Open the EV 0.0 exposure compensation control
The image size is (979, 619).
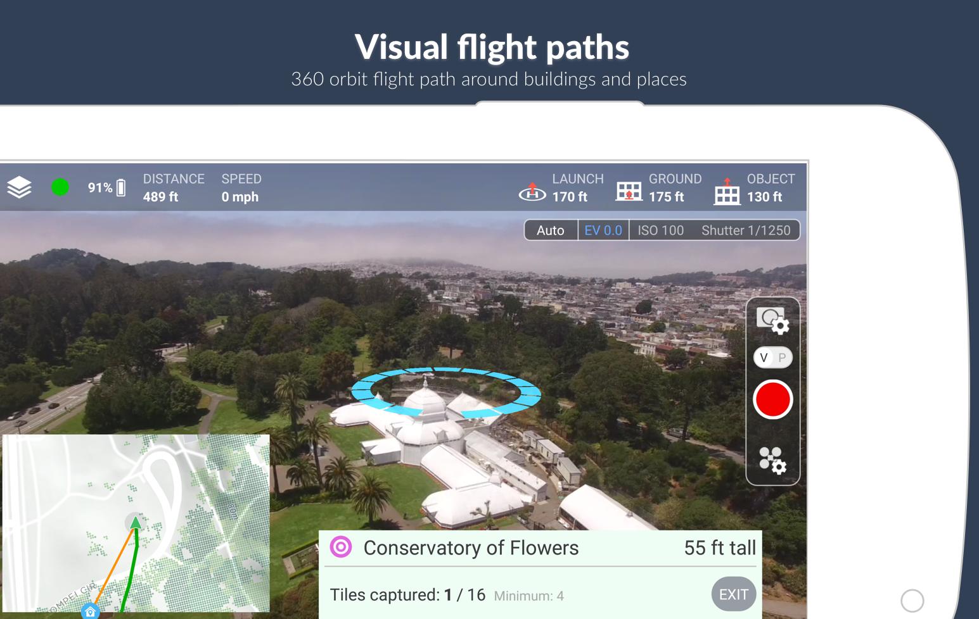(603, 230)
